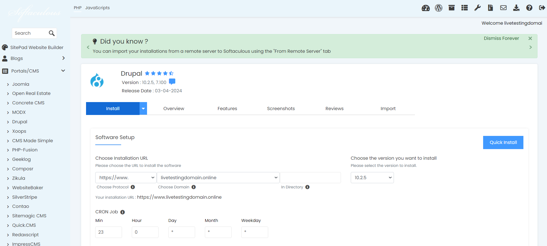
Task: Select SilverStripe in the sidebar
Action: pos(25,197)
